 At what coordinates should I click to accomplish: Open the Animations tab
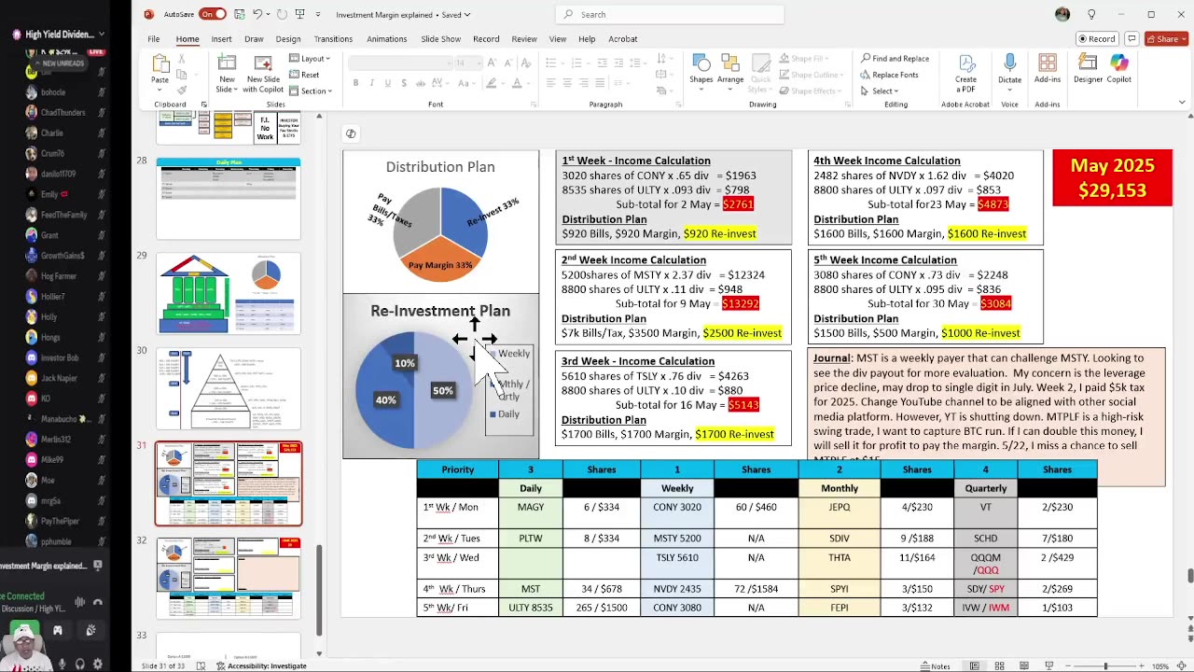(x=386, y=39)
